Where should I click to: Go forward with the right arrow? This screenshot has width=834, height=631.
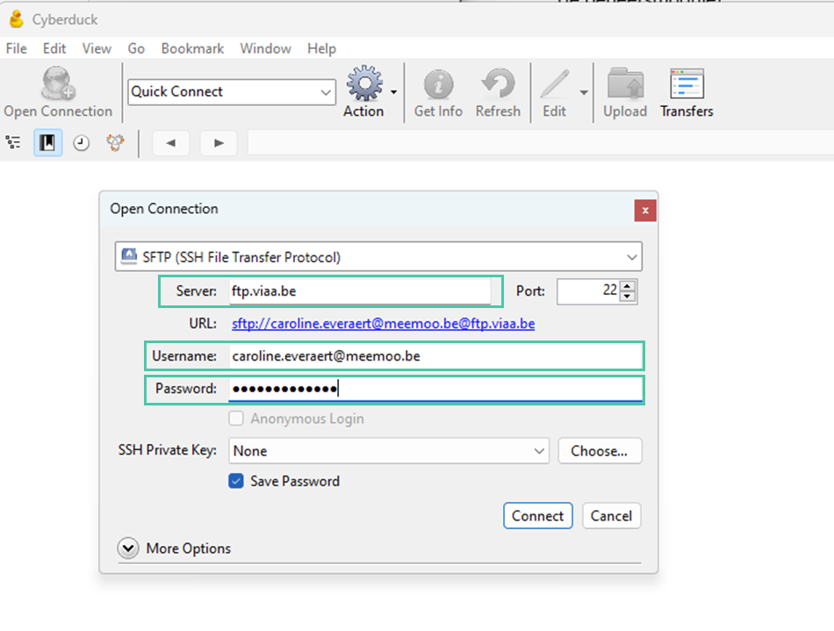click(x=219, y=143)
